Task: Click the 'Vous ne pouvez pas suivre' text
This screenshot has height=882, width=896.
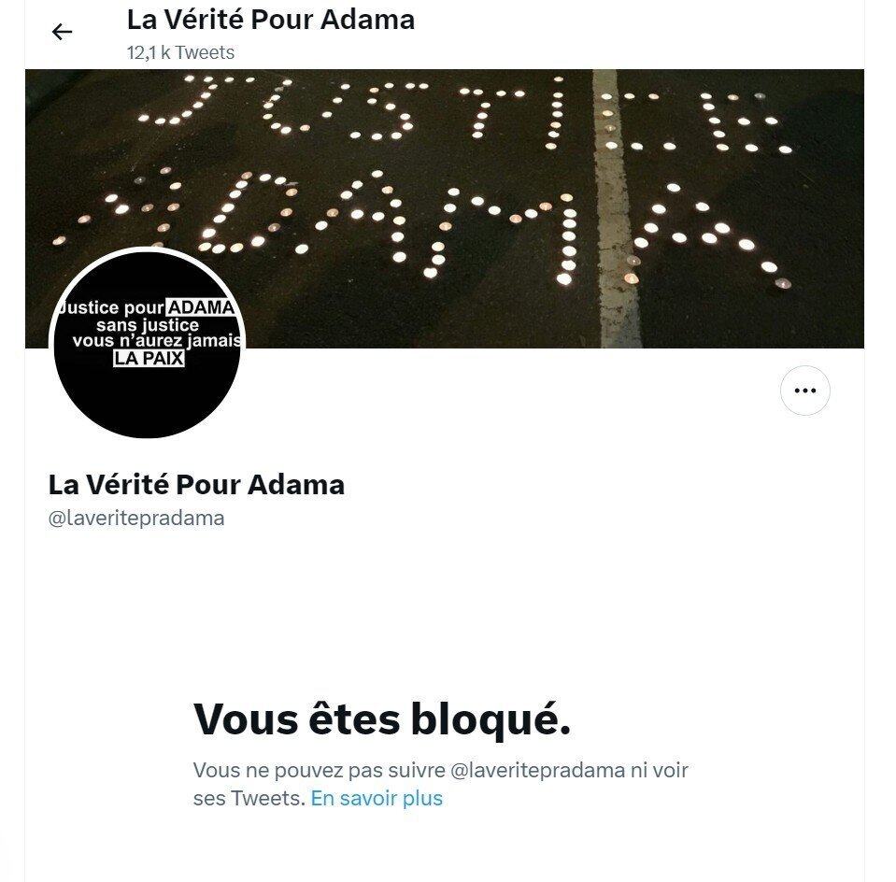Action: tap(319, 771)
